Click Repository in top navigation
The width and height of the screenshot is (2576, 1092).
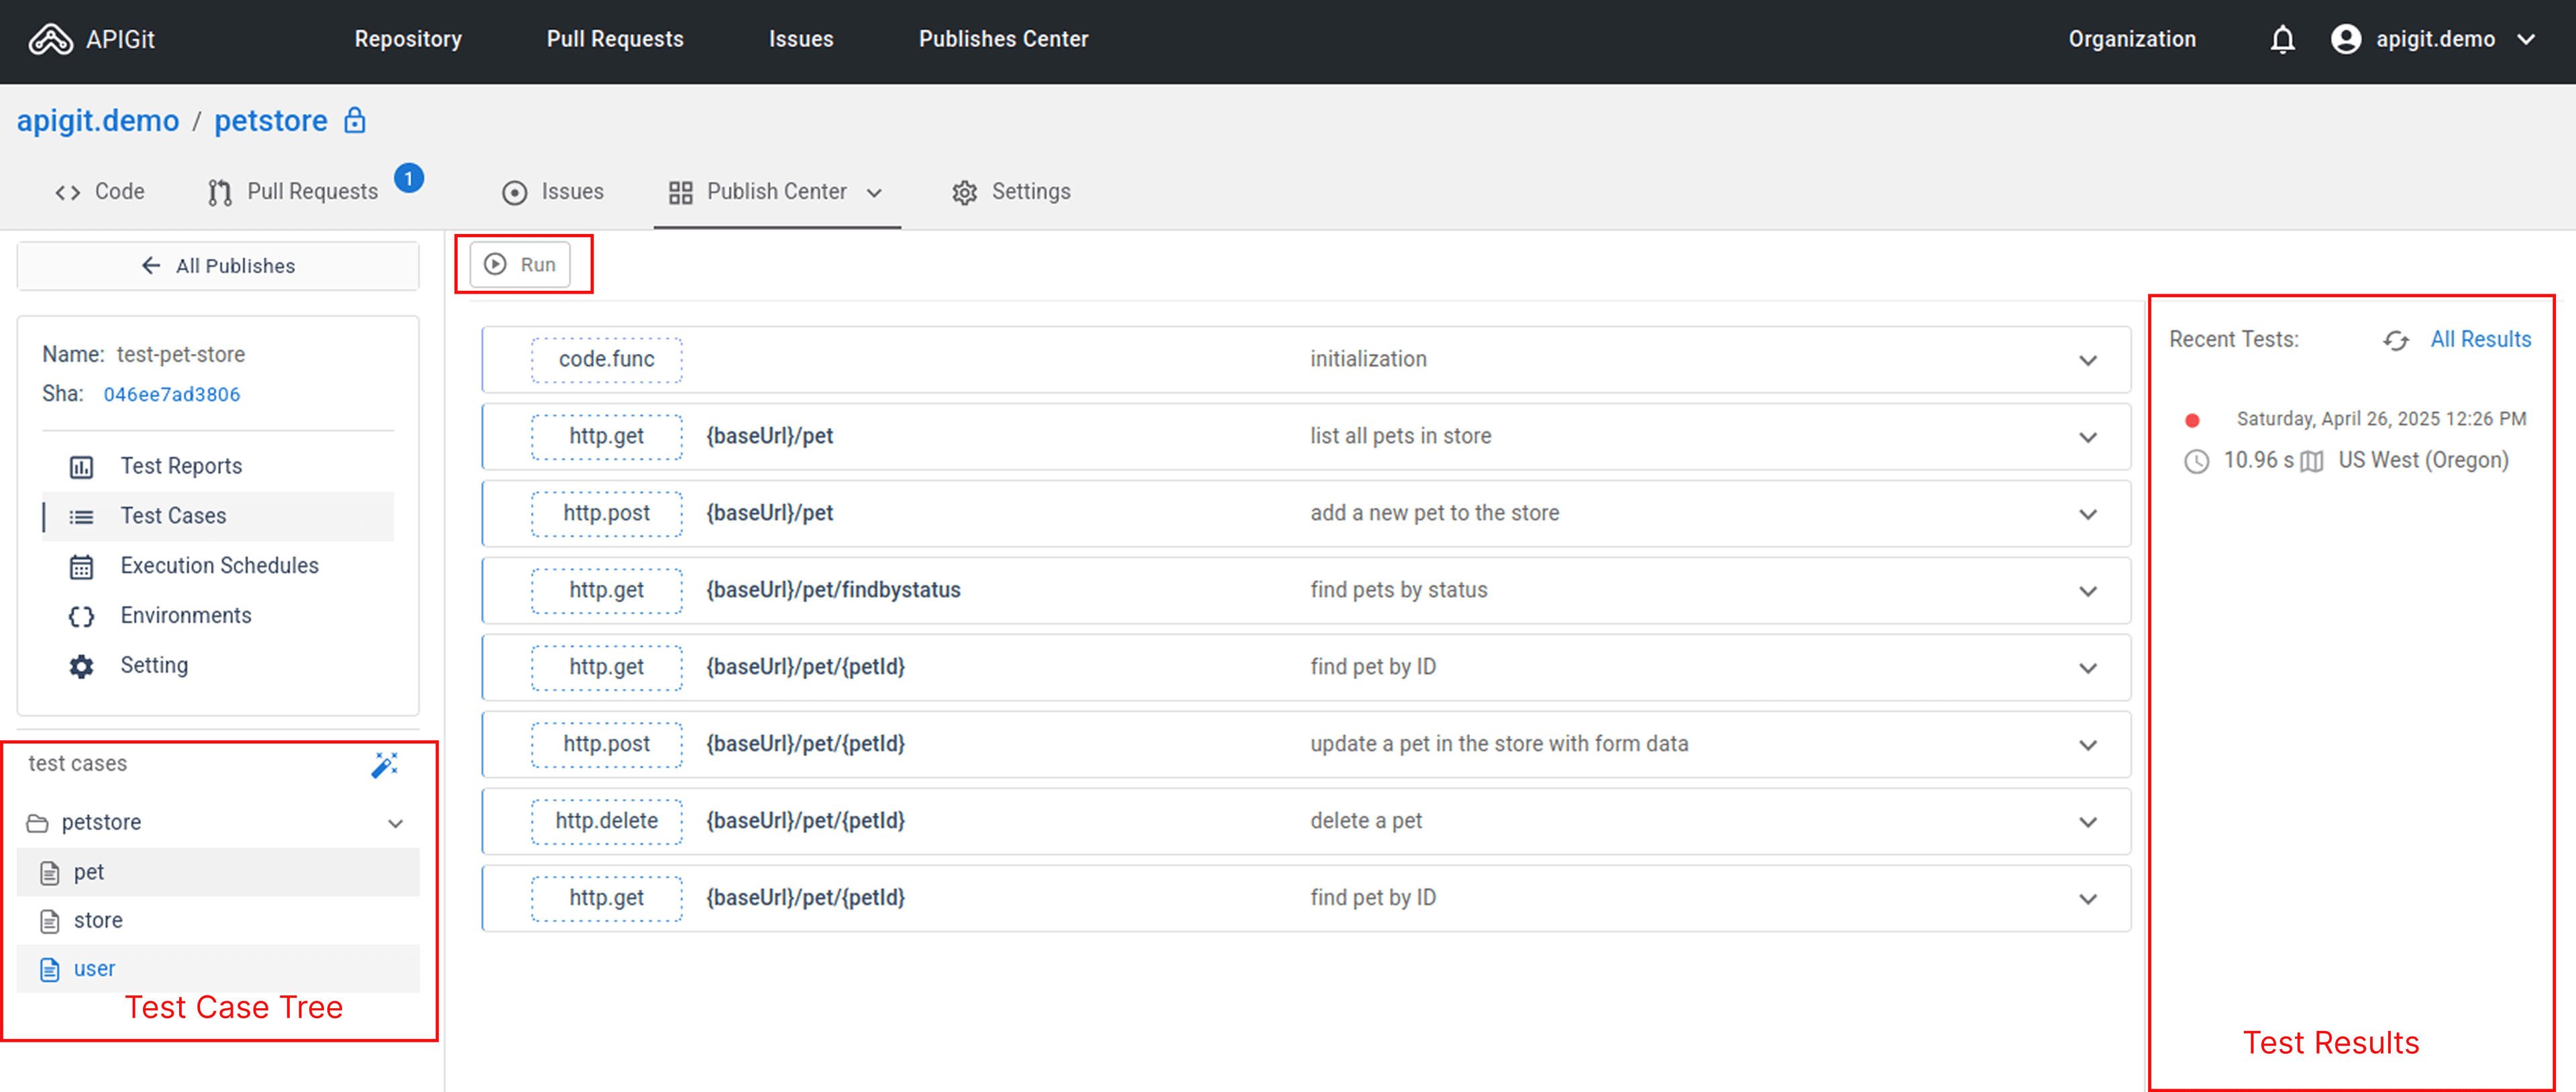click(x=408, y=39)
